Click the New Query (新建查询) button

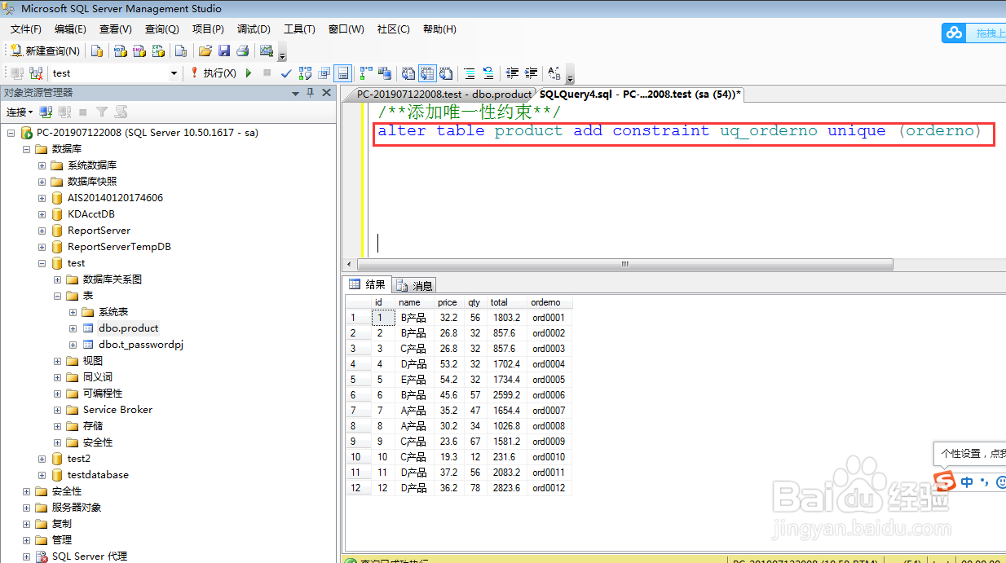click(x=46, y=51)
